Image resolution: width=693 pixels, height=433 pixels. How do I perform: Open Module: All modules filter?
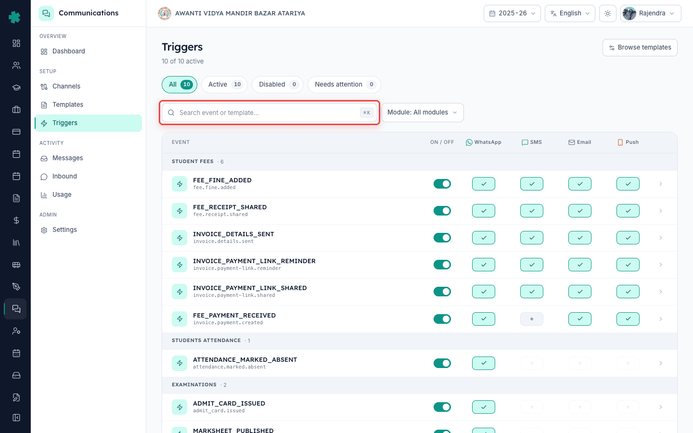(423, 113)
